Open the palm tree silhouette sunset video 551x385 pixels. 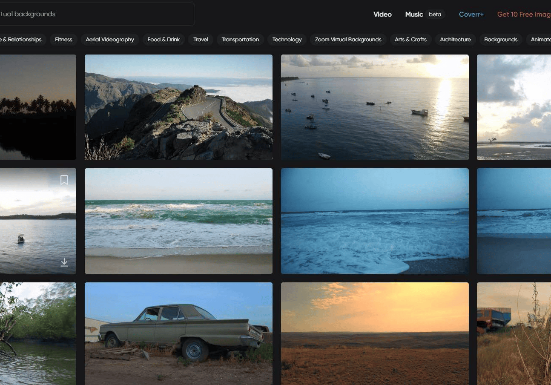coord(38,107)
